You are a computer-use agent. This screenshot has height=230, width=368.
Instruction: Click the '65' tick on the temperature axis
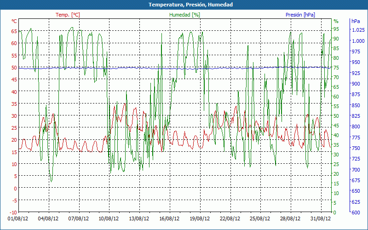(14, 31)
